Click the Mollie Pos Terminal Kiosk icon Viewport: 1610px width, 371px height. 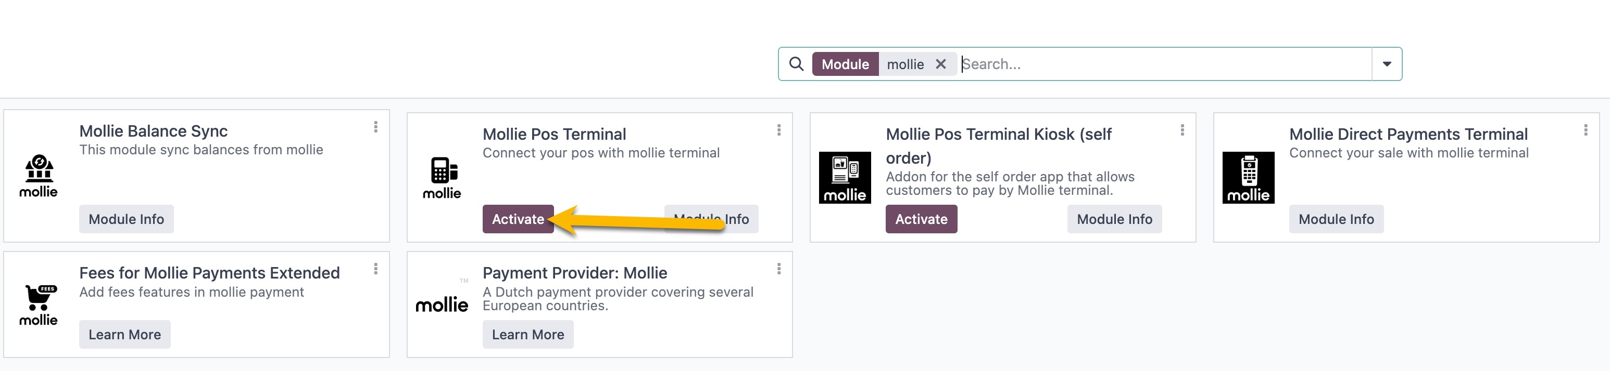(x=845, y=178)
